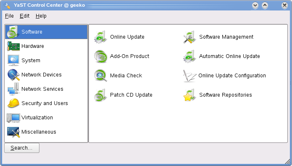The width and height of the screenshot is (292, 166).
Task: Open Online Update Configuration pen icon
Action: [x=189, y=76]
